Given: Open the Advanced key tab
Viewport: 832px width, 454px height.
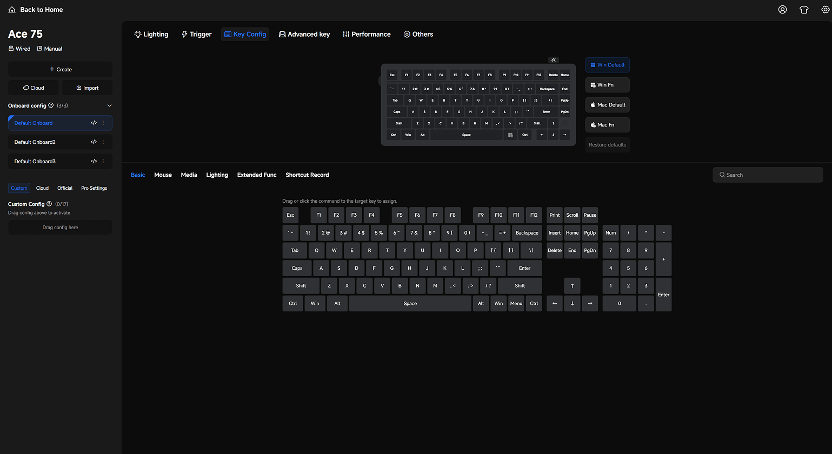Looking at the screenshot, I should coord(304,34).
